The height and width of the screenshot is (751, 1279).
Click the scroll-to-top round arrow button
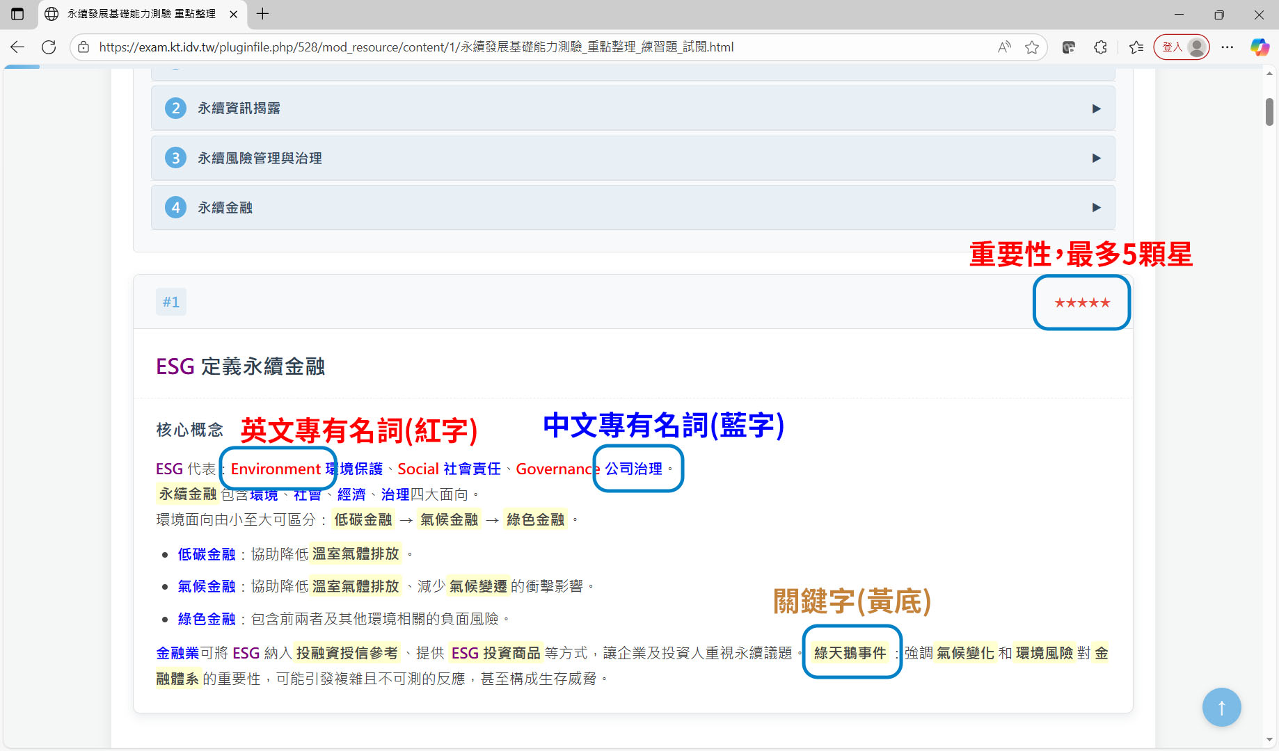(1221, 707)
